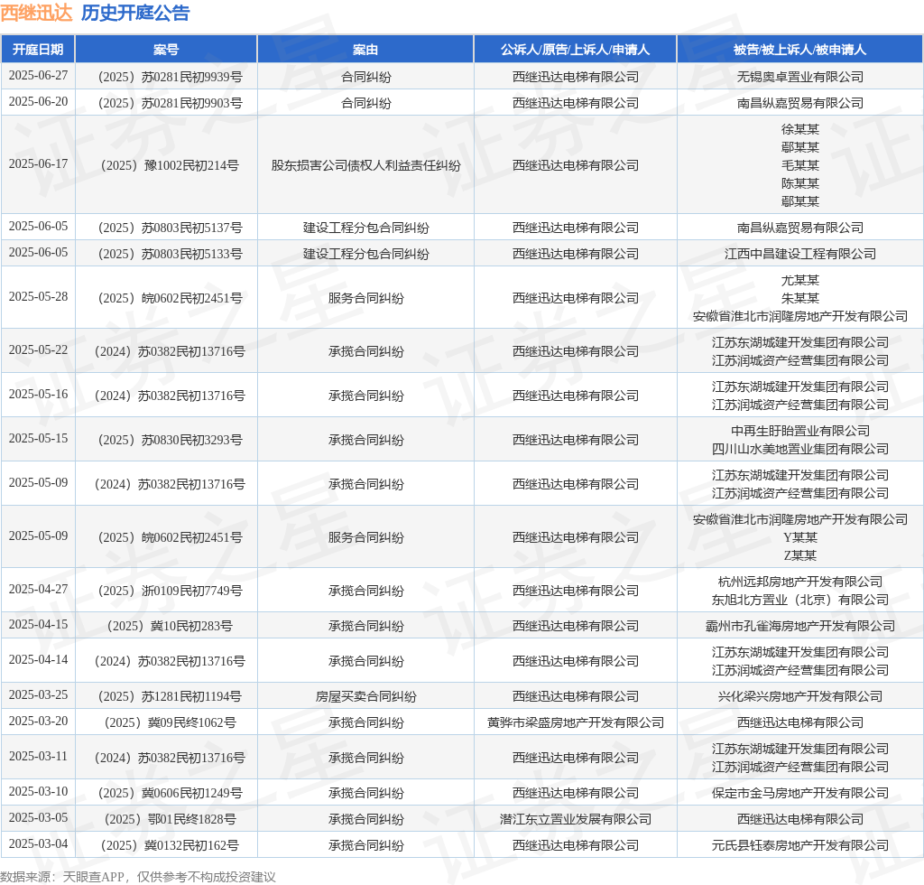Select date cell 2025-03-04

tap(38, 843)
